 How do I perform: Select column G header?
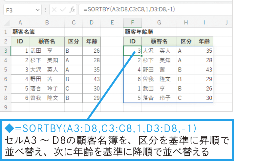[159, 22]
